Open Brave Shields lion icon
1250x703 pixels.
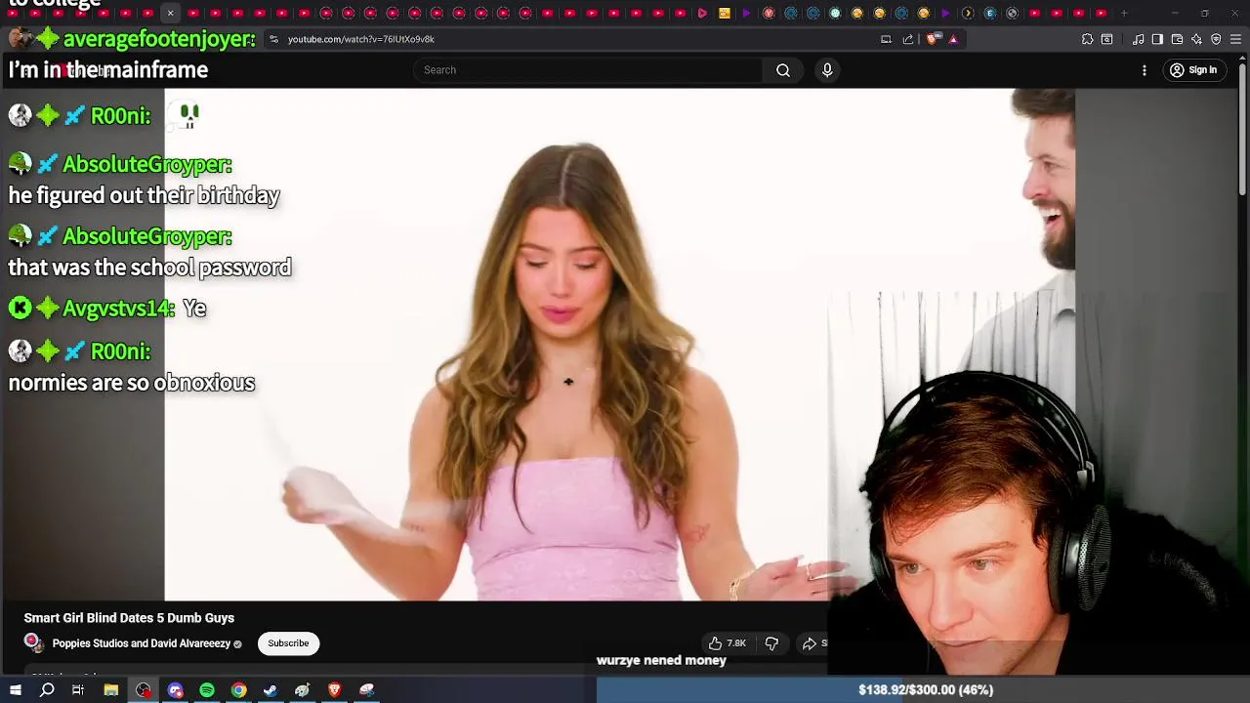point(932,39)
